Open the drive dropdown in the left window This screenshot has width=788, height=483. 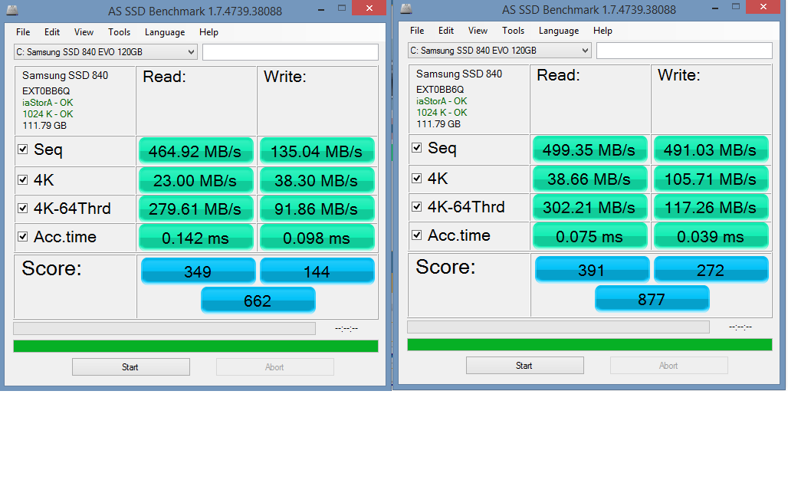tap(191, 51)
